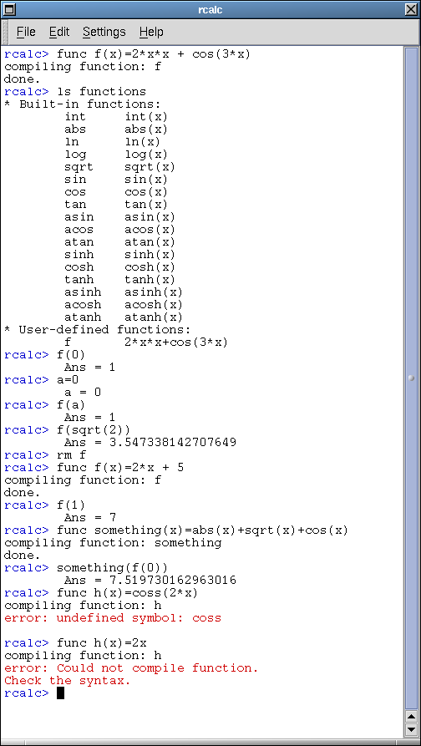Click the 'tanh(x)' entry in functions list
Viewport: 421px width, 746px height.
pyautogui.click(x=150, y=280)
